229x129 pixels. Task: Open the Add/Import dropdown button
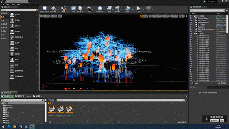pos(7,96)
